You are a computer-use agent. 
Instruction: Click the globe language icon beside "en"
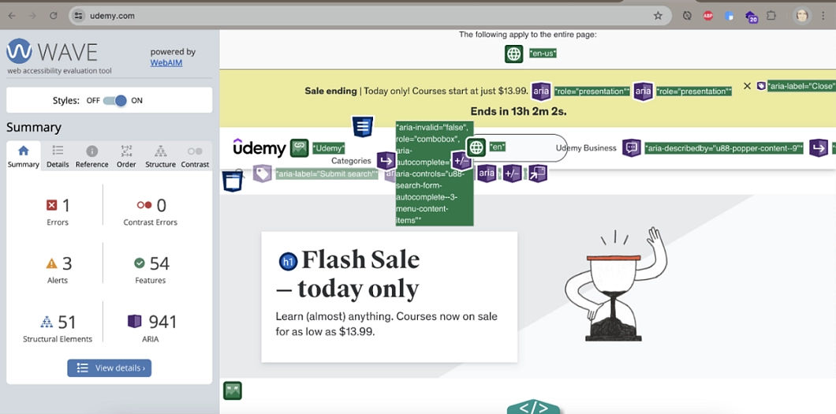(476, 147)
